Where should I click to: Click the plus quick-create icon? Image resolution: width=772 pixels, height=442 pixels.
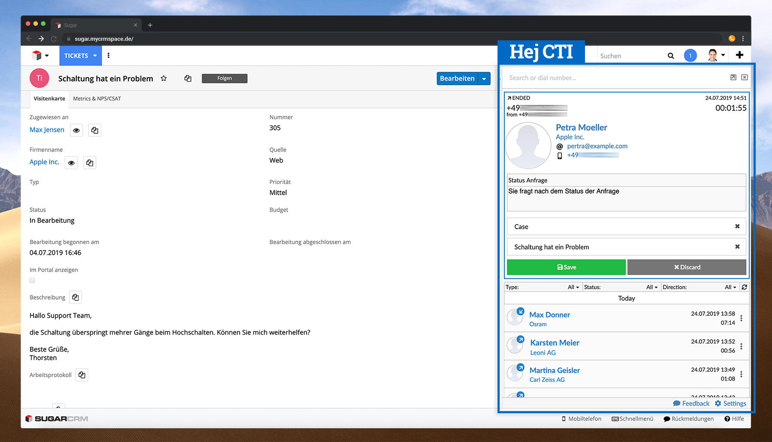tap(739, 55)
